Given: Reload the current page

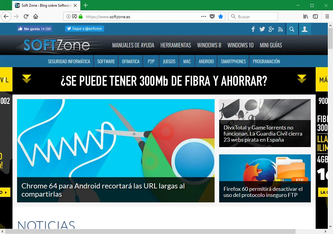Looking at the screenshot, I should (x=26, y=16).
